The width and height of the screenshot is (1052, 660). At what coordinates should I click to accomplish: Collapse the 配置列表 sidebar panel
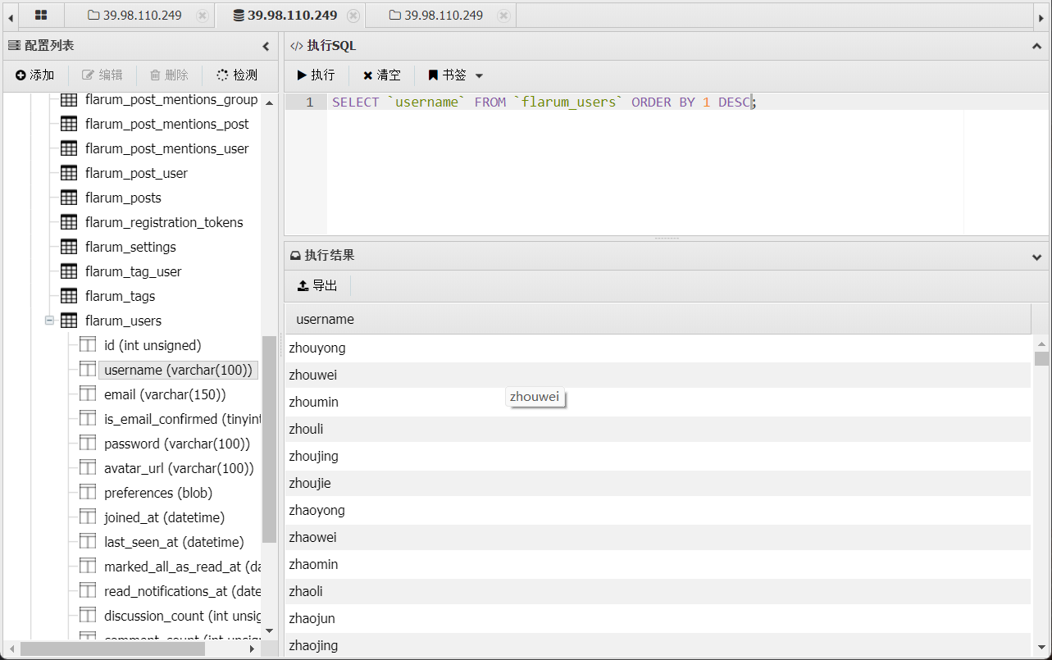coord(266,47)
